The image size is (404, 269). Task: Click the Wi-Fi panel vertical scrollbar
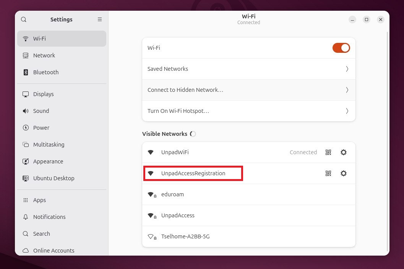click(387, 141)
